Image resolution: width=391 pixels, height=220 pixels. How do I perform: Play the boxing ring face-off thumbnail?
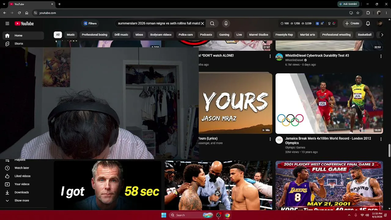click(218, 185)
